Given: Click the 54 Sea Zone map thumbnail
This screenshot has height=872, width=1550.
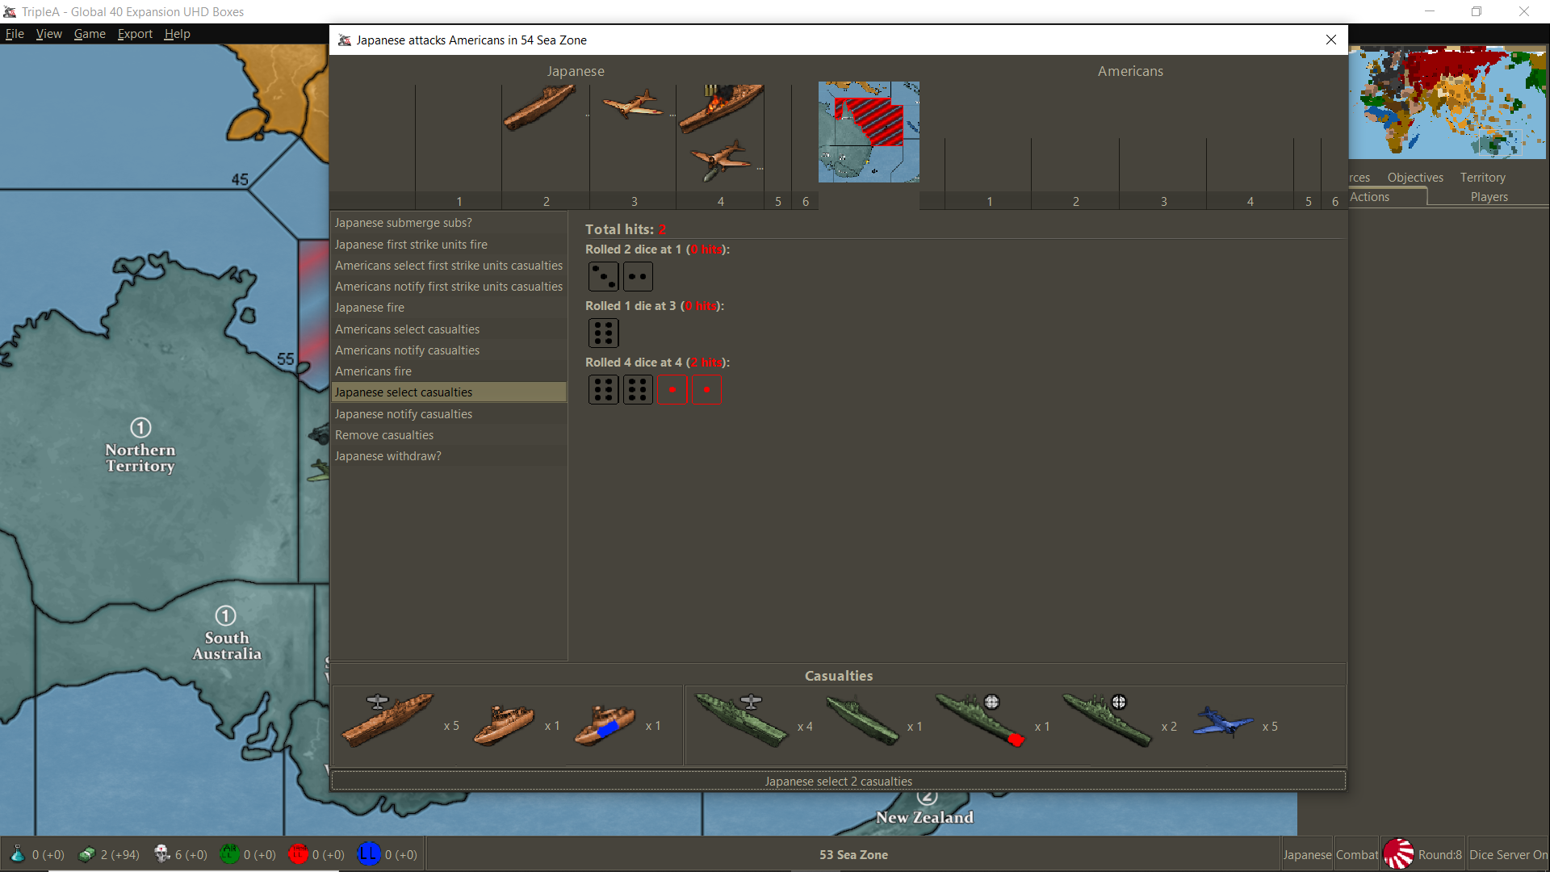Looking at the screenshot, I should coord(869,132).
